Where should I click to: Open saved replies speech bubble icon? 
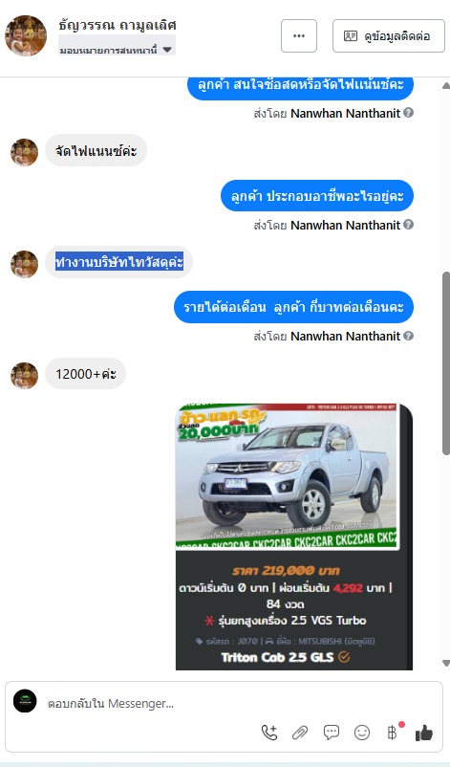click(x=332, y=733)
